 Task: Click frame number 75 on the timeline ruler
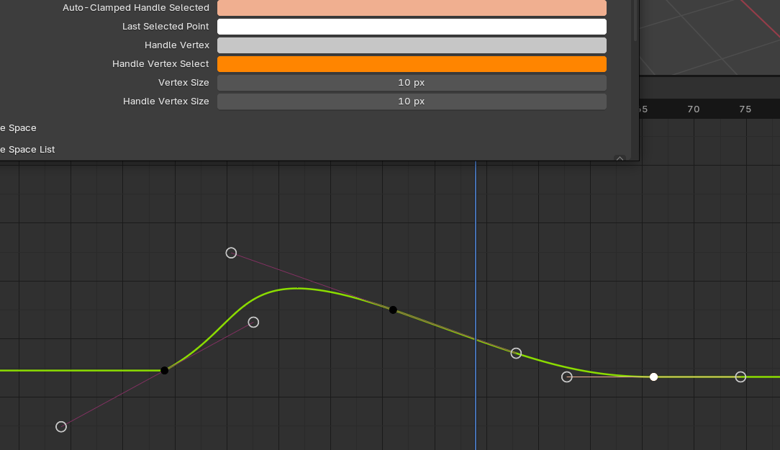pos(745,109)
